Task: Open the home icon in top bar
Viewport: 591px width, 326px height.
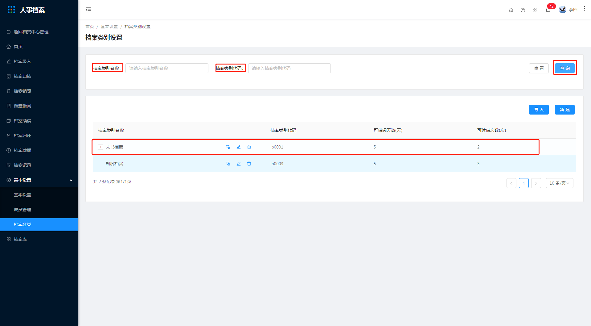Action: point(511,10)
